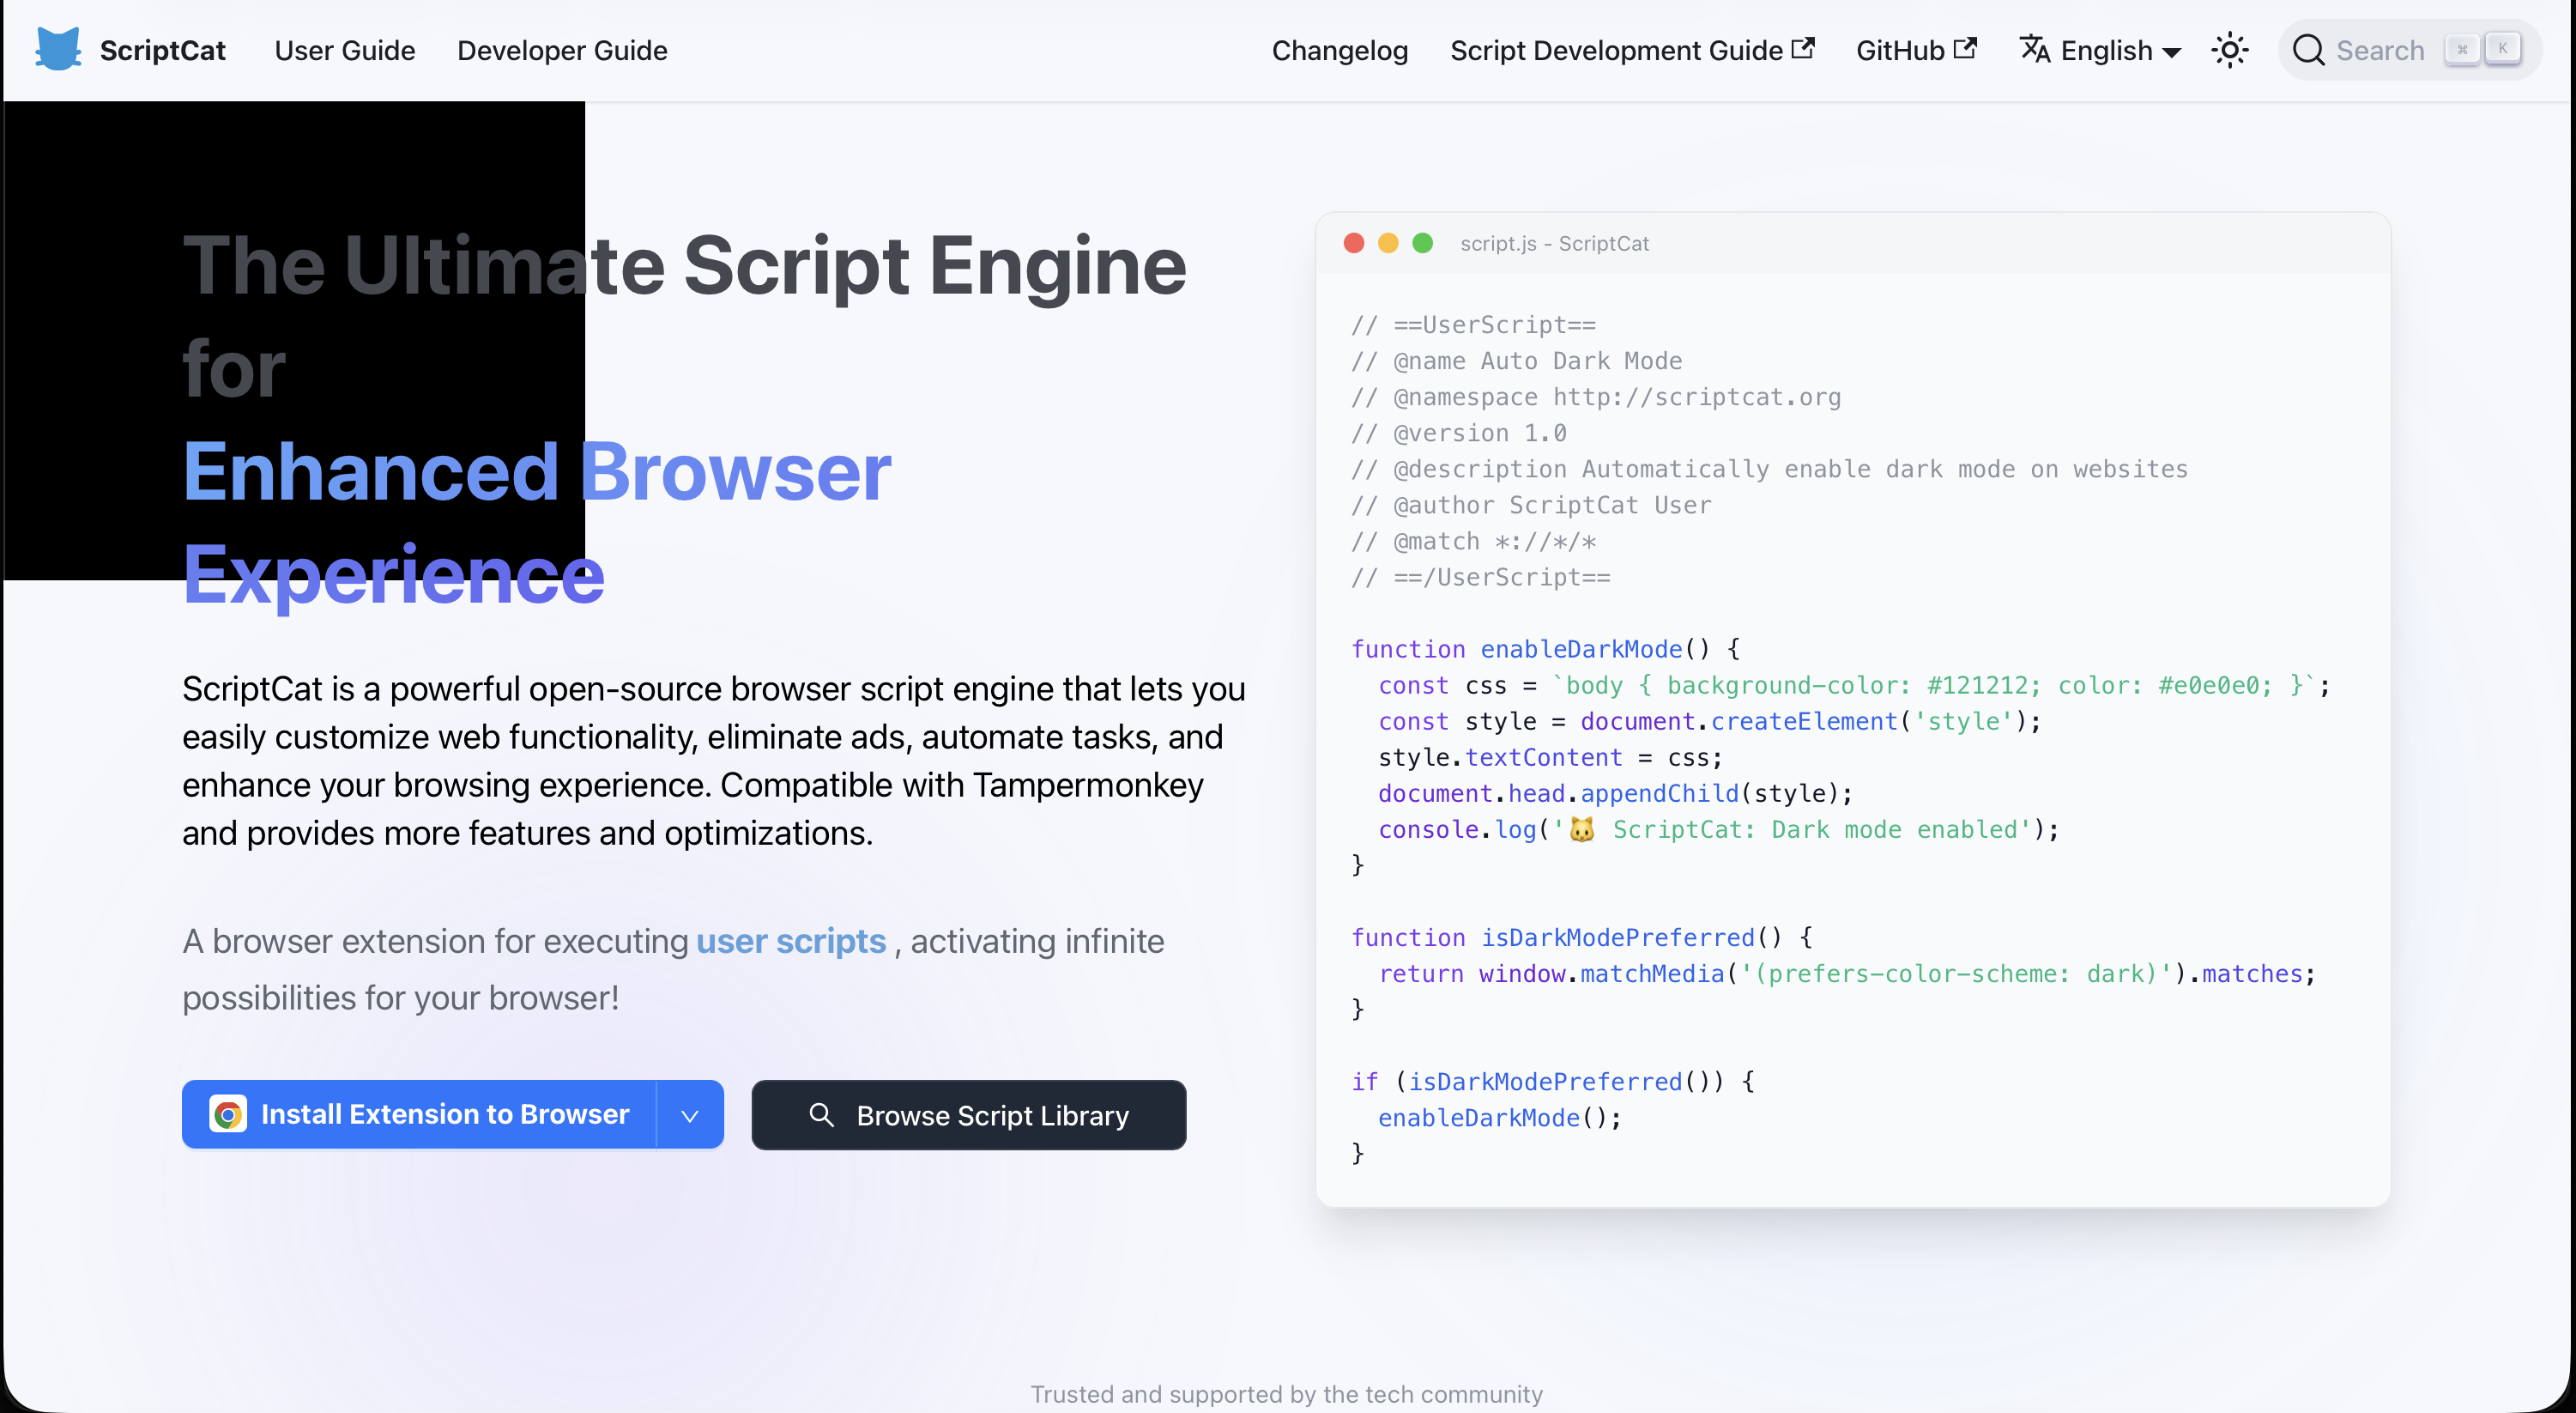The width and height of the screenshot is (2576, 1413).
Task: Open the Developer Guide menu item
Action: [562, 50]
